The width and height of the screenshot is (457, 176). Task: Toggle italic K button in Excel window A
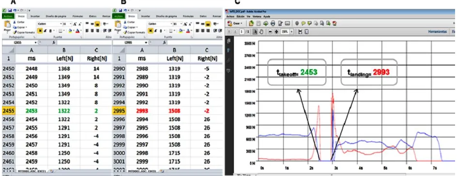pos(45,31)
